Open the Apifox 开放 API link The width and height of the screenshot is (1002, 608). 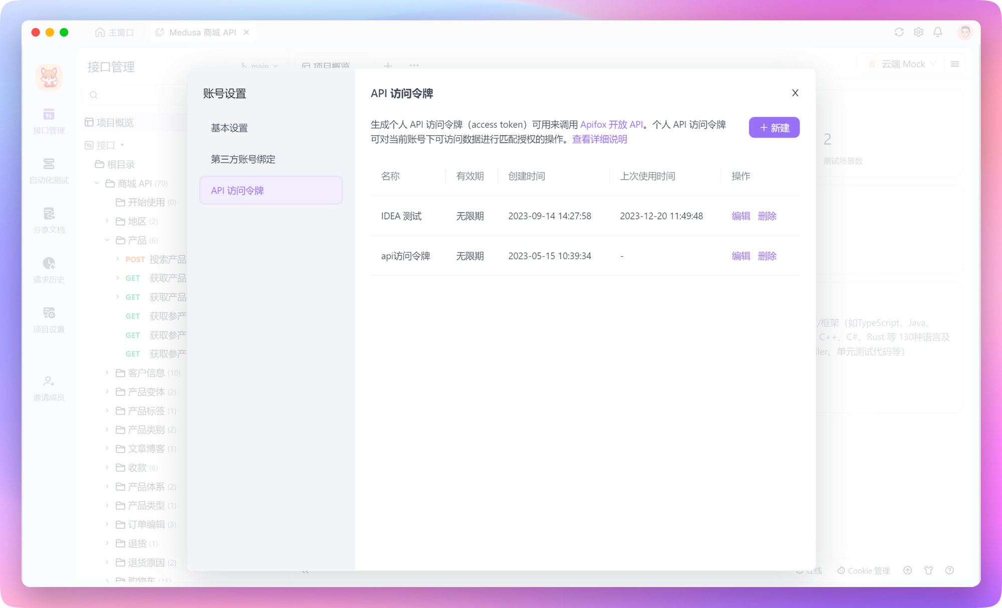pyautogui.click(x=611, y=125)
